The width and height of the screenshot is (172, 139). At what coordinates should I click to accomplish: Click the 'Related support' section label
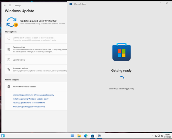12,80
